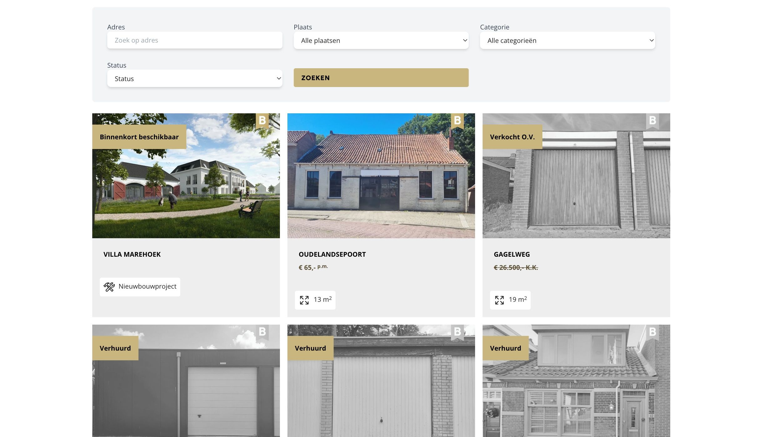Click the ZOEKEN search button
This screenshot has height=437, width=760.
[381, 78]
